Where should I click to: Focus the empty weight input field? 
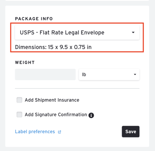click(45, 75)
